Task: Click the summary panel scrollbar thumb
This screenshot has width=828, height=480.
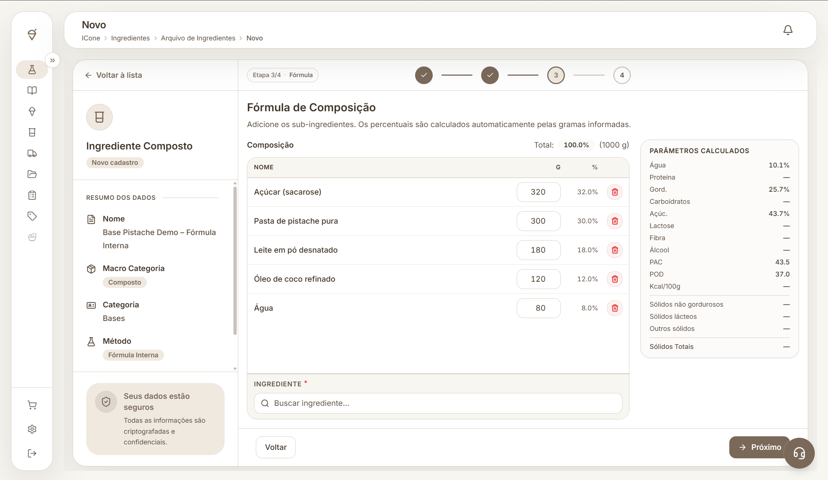Action: 235,261
